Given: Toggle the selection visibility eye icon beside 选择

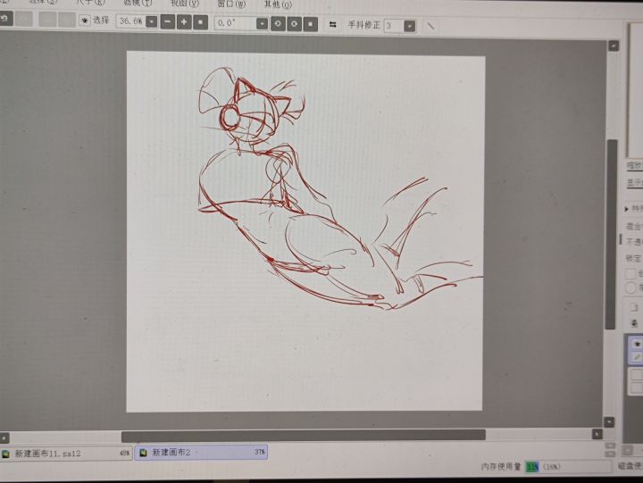Looking at the screenshot, I should pos(85,21).
